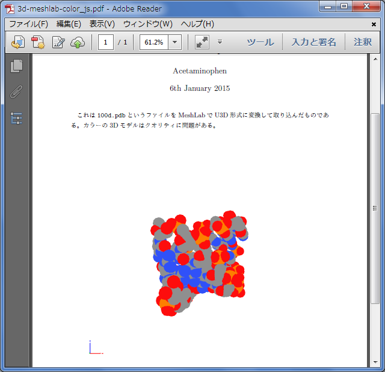The image size is (385, 372).
Task: Click the page number input field
Action: [106, 42]
